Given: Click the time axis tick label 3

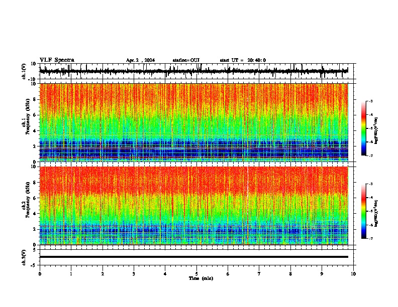Looking at the screenshot, I should (x=134, y=274).
